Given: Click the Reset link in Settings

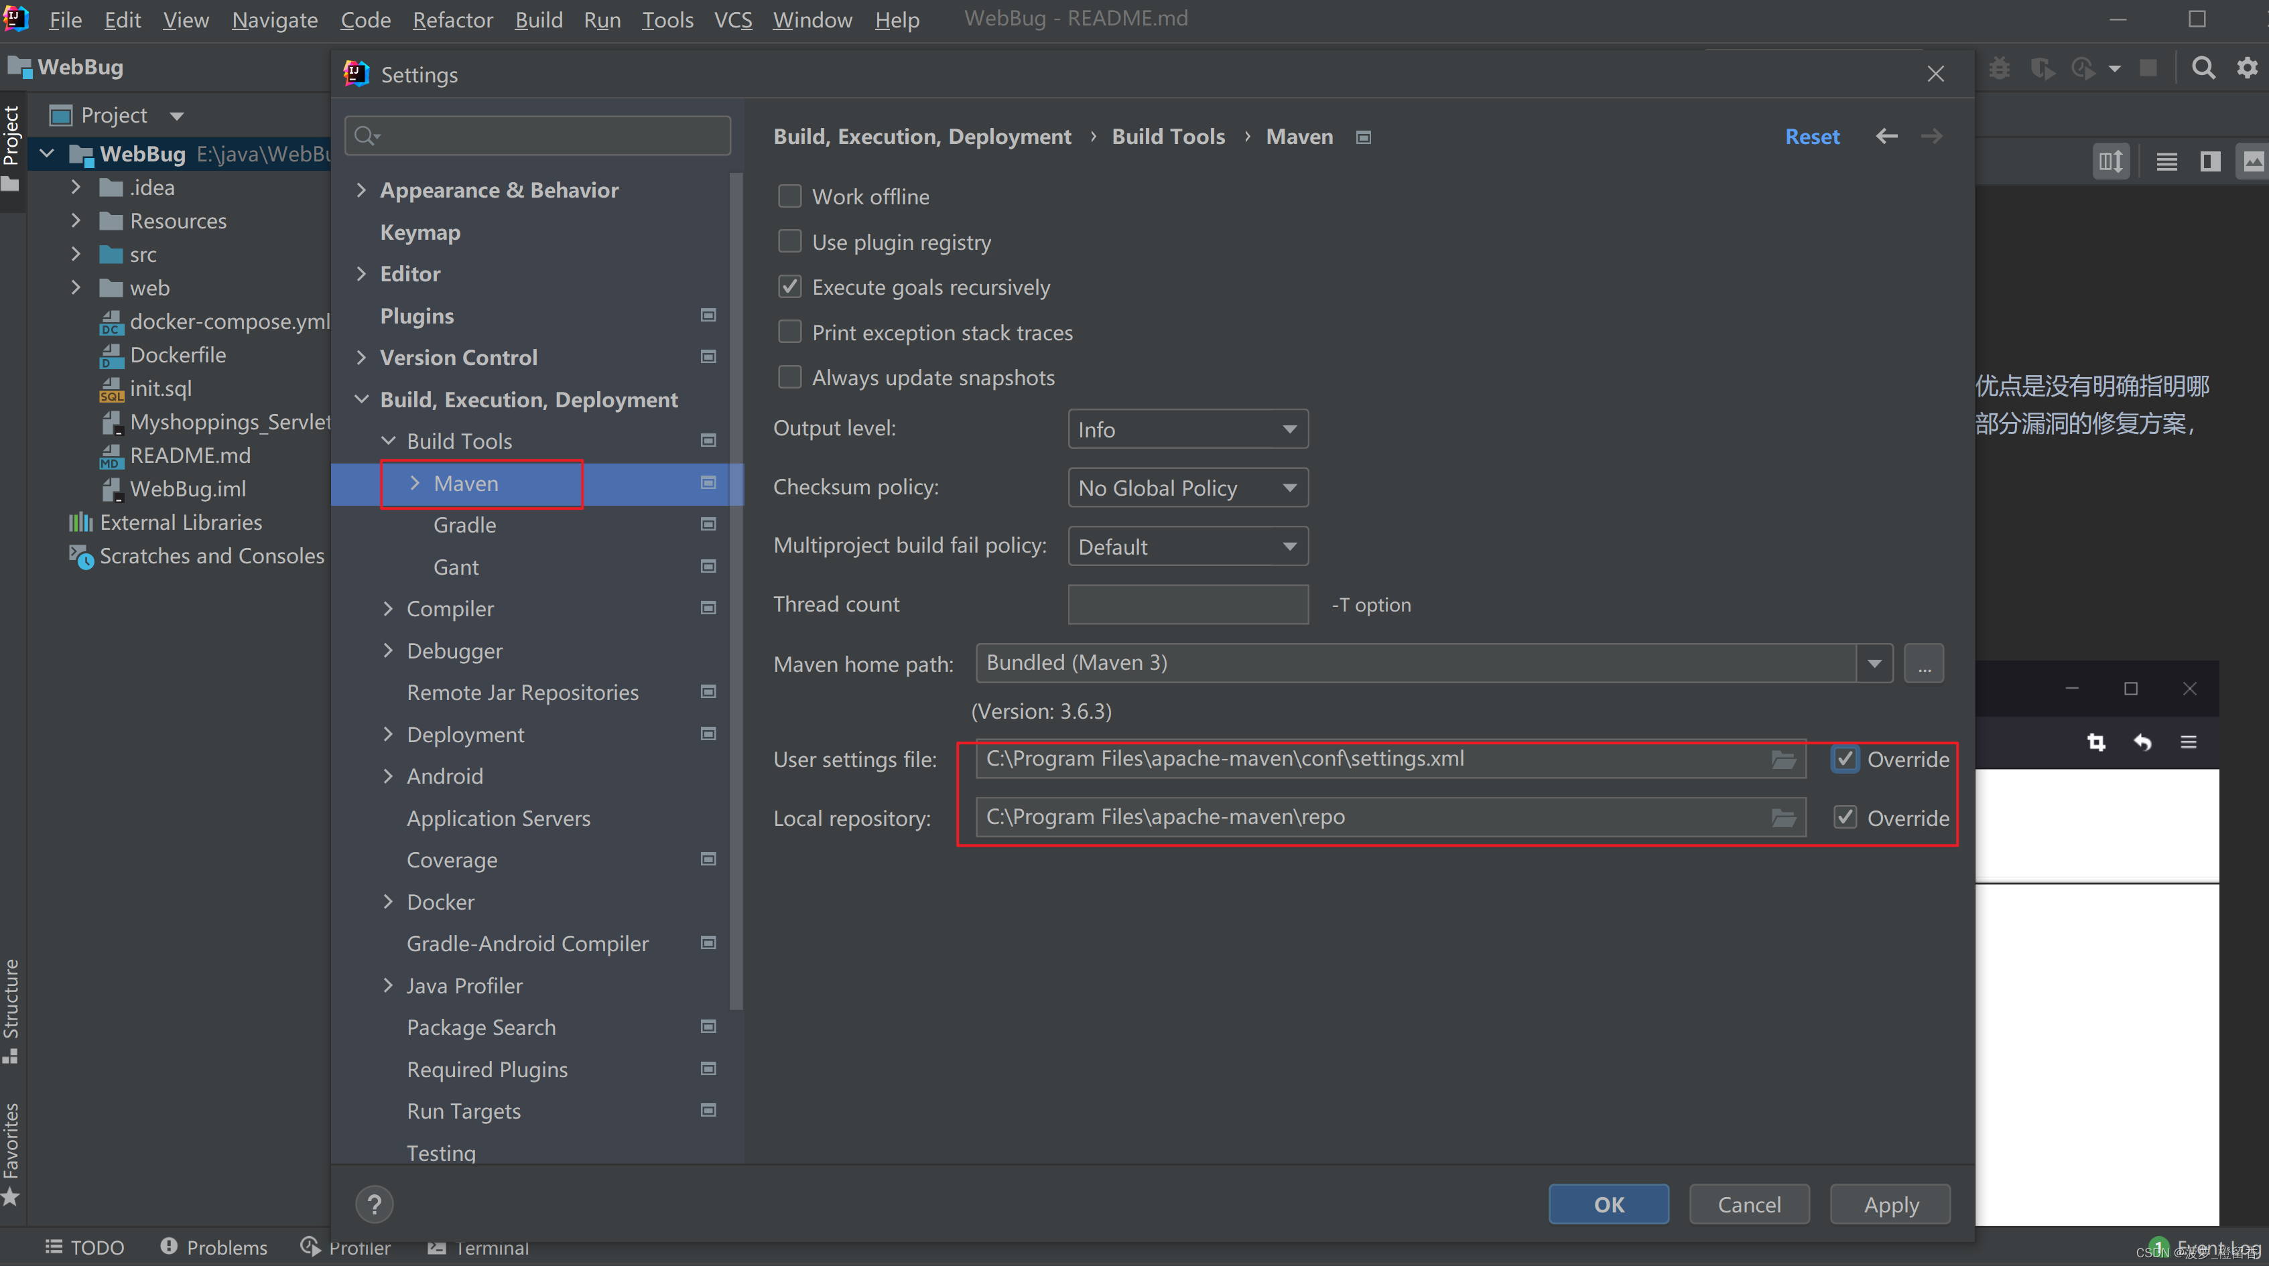Looking at the screenshot, I should coord(1812,137).
